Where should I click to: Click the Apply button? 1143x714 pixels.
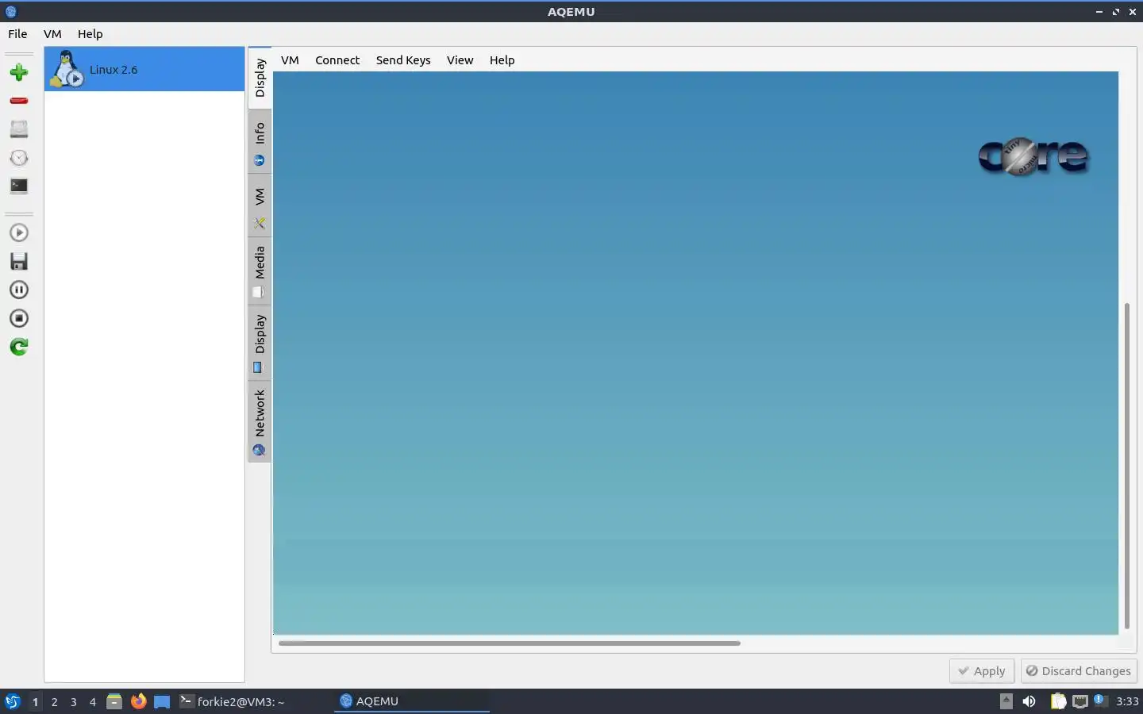tap(982, 671)
